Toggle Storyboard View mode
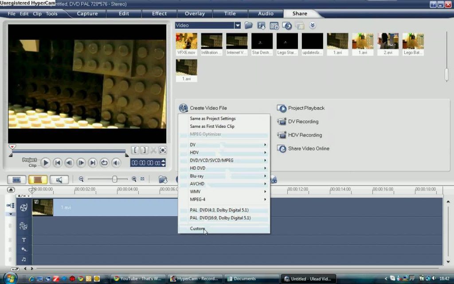The width and height of the screenshot is (454, 284). point(17,179)
